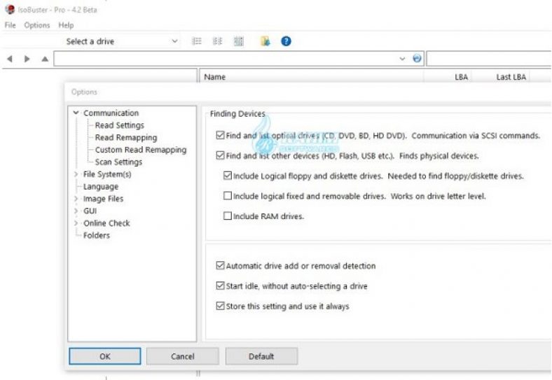The image size is (552, 380).
Task: Open help via blue question mark icon
Action: (x=286, y=41)
